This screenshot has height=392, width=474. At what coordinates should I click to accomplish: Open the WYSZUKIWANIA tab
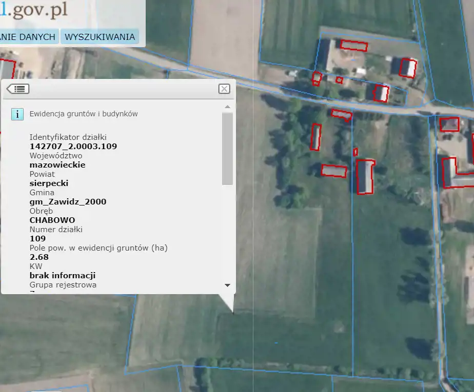[100, 37]
